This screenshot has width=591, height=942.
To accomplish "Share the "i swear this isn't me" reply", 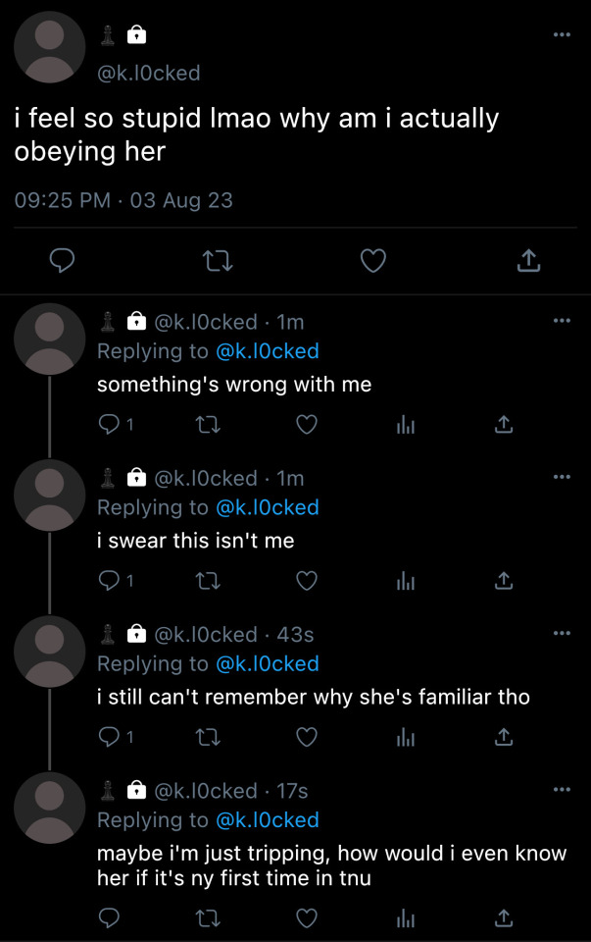I will click(x=503, y=581).
